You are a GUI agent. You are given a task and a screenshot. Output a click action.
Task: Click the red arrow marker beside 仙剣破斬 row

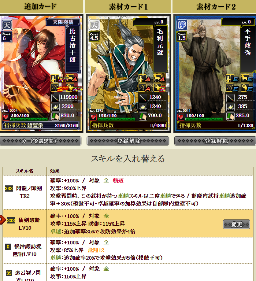pos(3,220)
